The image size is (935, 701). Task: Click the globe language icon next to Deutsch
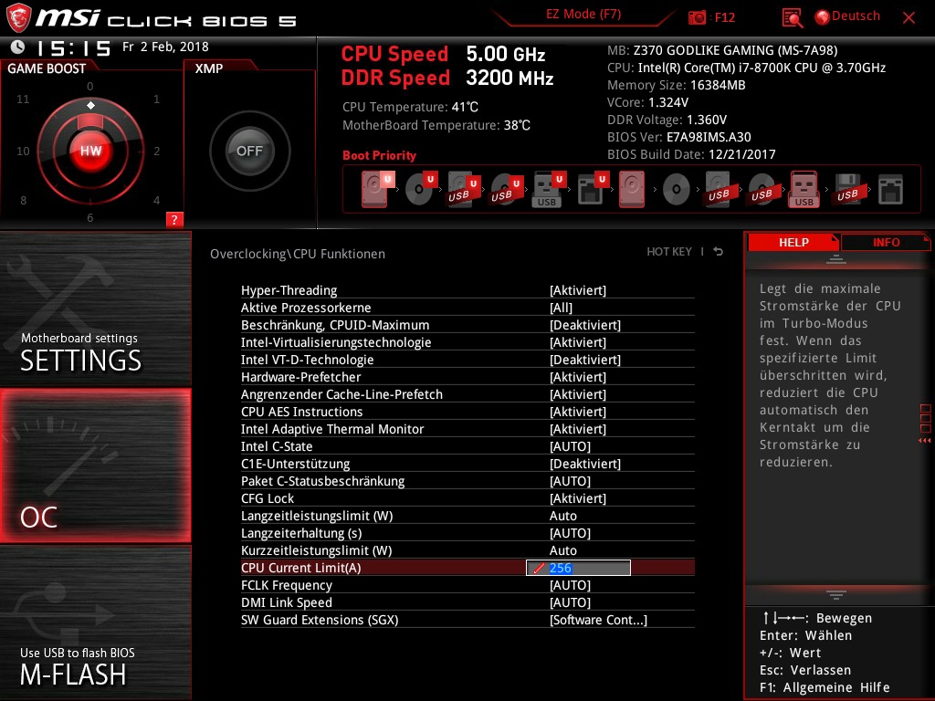point(823,17)
